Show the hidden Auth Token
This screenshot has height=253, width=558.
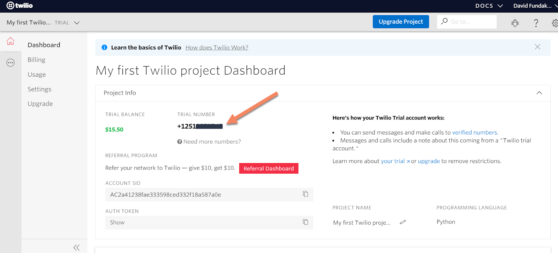tap(117, 222)
